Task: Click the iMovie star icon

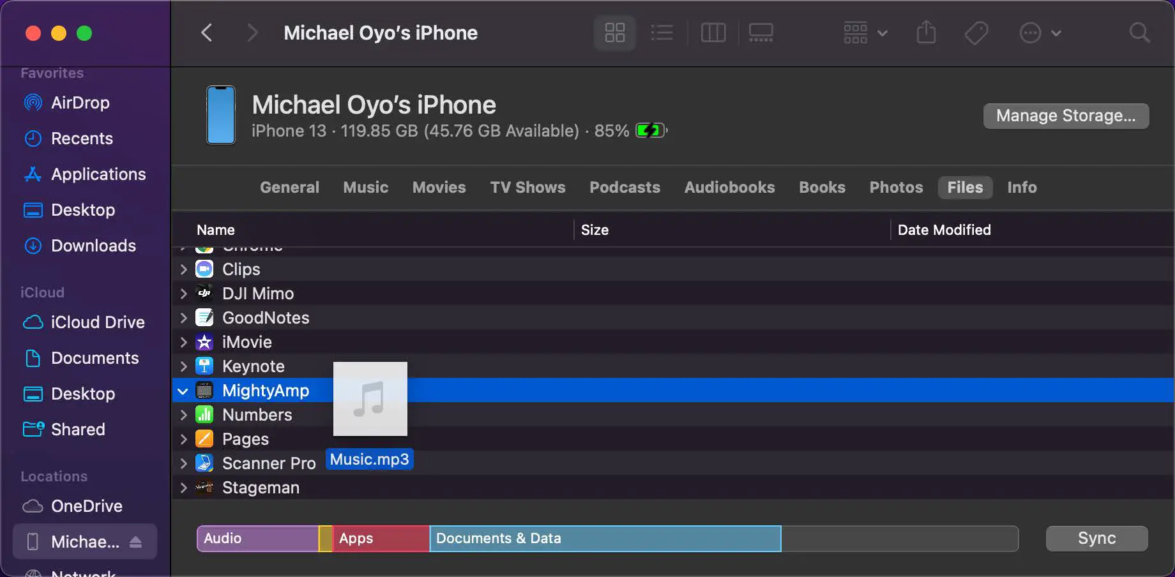Action: tap(204, 341)
